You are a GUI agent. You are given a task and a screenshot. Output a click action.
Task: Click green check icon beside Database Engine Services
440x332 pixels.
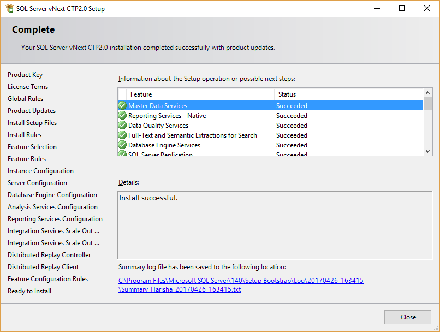coord(122,145)
